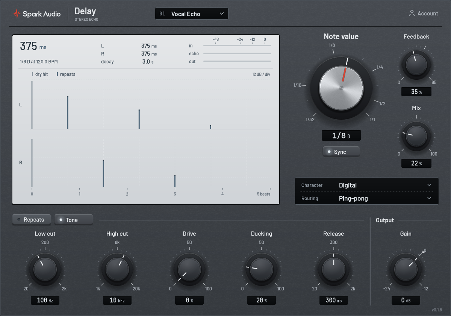Click the output Gain knob
Screen dimensions: 451x316
(406, 269)
